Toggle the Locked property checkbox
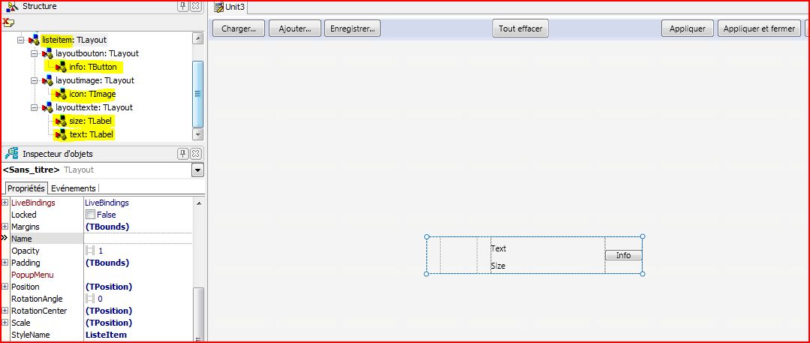 [90, 215]
